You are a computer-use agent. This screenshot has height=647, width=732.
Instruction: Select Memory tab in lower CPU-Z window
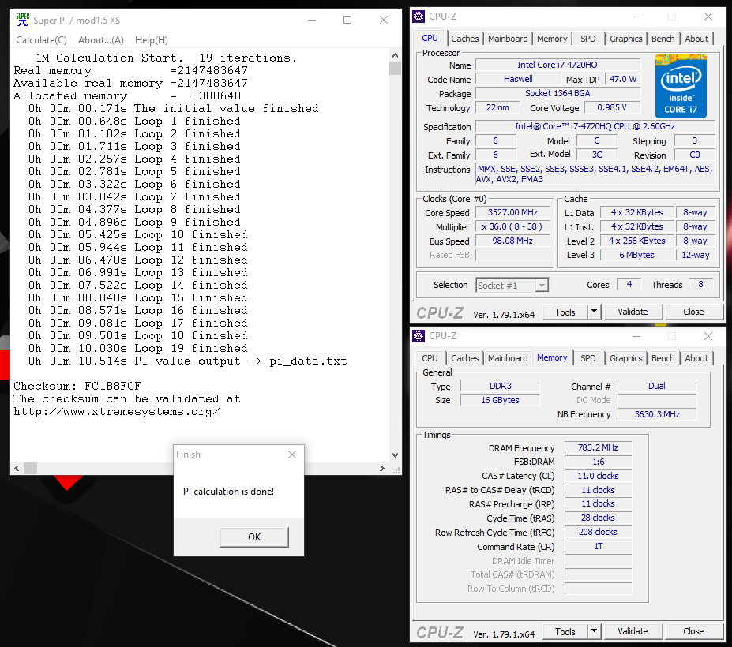pyautogui.click(x=552, y=357)
